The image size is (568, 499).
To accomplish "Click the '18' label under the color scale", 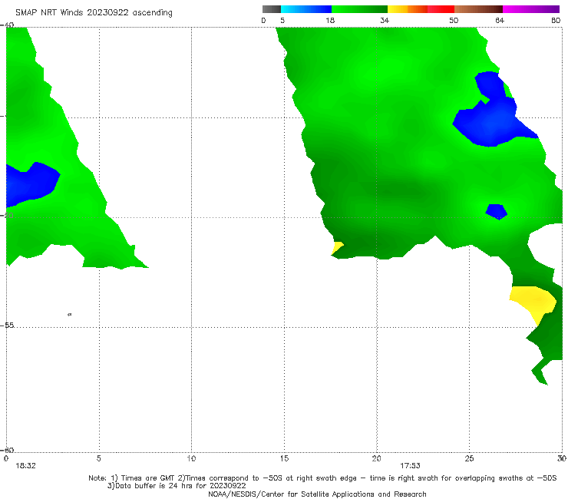I will (x=330, y=21).
